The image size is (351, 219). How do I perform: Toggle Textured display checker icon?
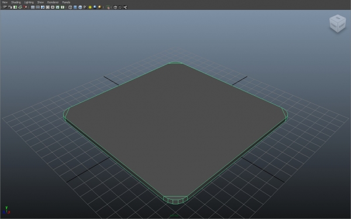[85, 7]
